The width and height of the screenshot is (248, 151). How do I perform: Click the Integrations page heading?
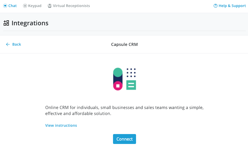[30, 23]
